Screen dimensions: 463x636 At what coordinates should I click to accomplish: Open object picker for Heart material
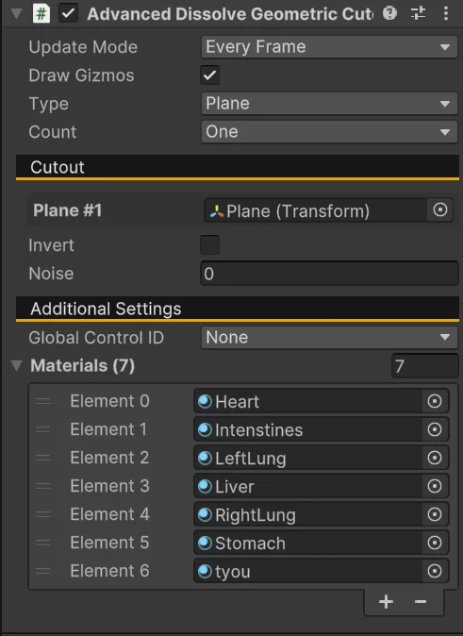(x=435, y=401)
